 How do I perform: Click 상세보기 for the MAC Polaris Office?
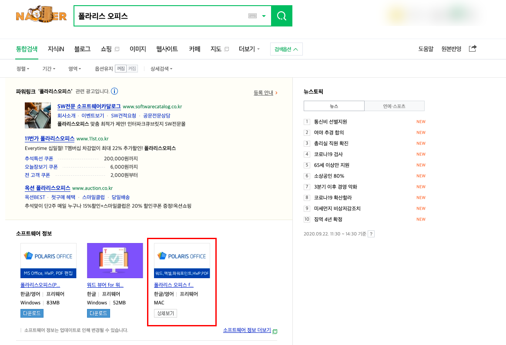[x=165, y=313]
